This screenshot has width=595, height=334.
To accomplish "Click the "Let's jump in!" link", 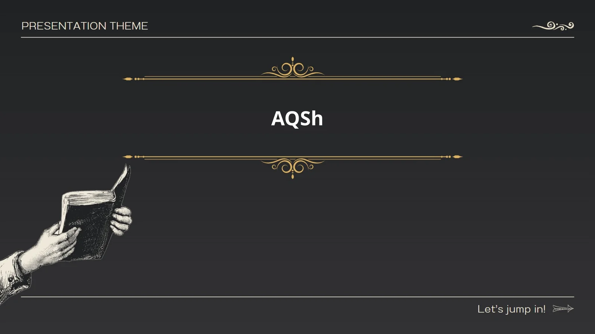I will point(511,309).
